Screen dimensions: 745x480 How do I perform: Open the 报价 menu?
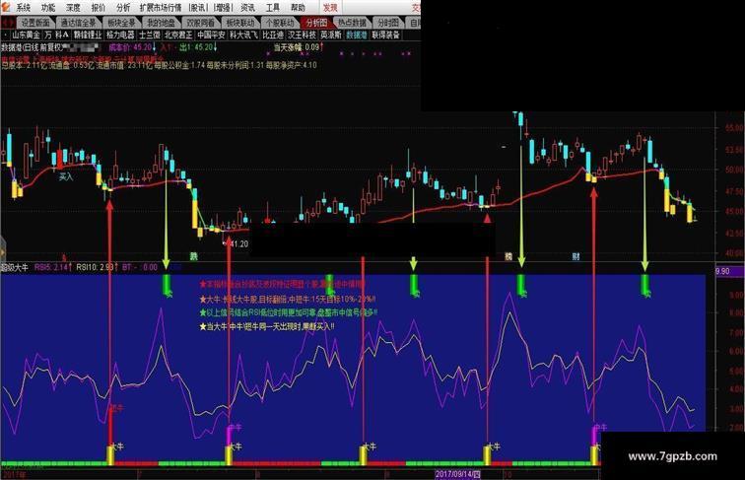[99, 7]
